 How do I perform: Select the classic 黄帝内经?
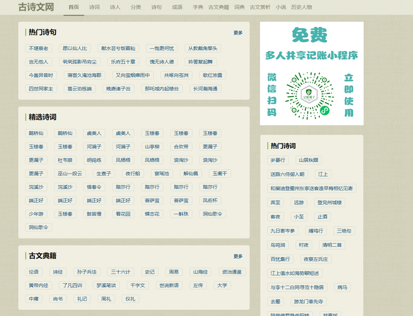click(38, 285)
